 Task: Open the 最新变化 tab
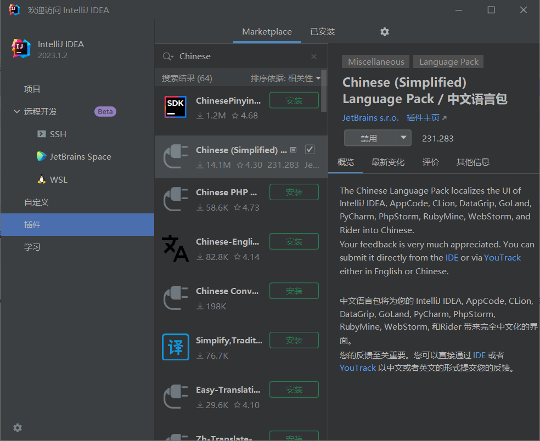coord(388,162)
